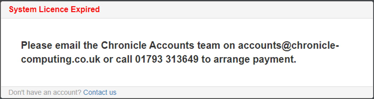
Task: Open the Contact us link
Action: pos(100,92)
